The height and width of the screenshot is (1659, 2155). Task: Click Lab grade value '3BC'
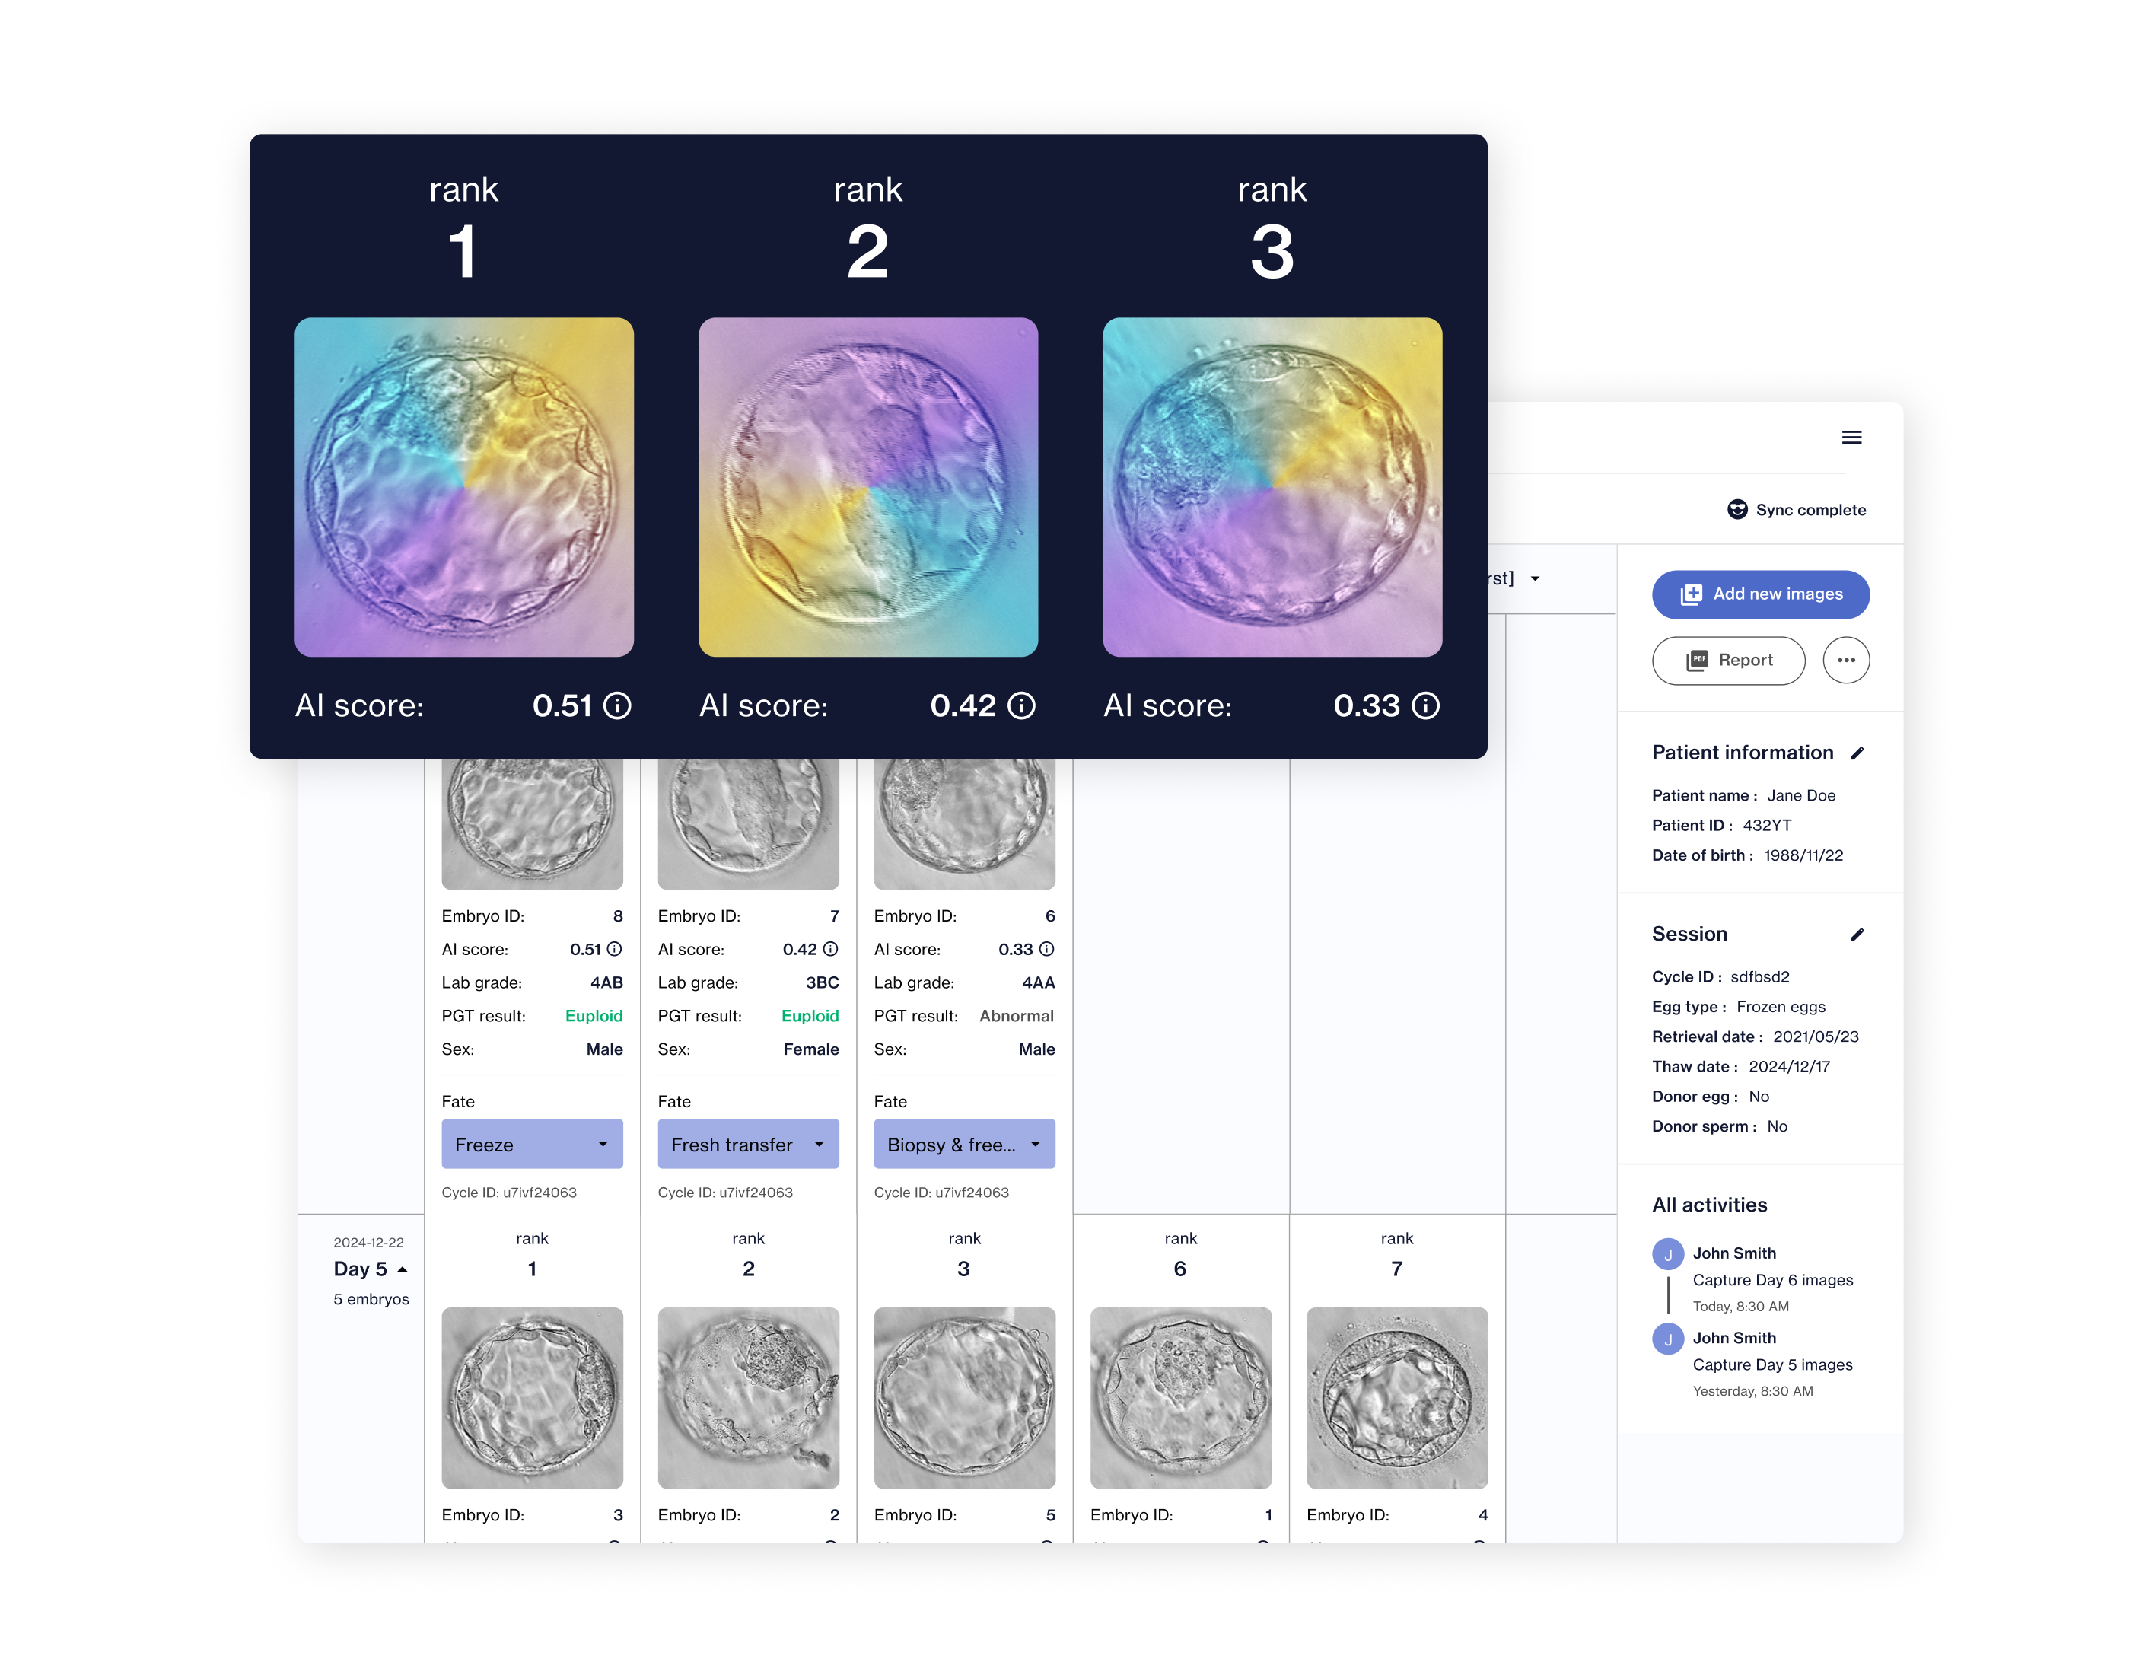click(x=822, y=983)
